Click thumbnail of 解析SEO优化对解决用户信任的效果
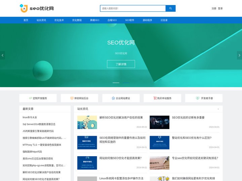The image size is (242, 181). (87, 122)
